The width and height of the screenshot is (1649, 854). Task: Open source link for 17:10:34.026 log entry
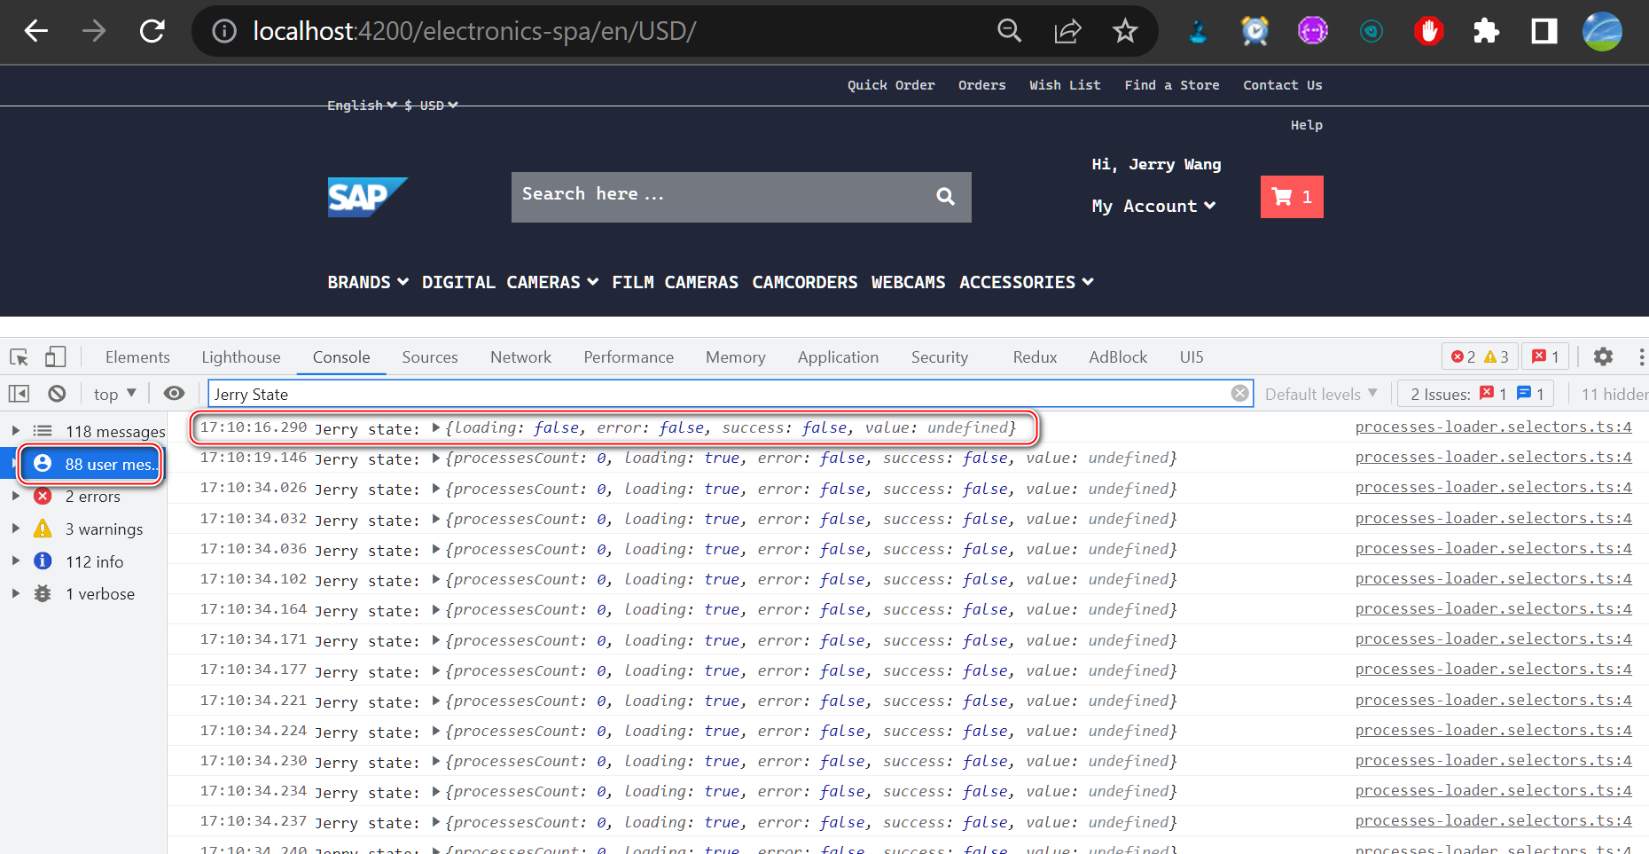tap(1493, 488)
